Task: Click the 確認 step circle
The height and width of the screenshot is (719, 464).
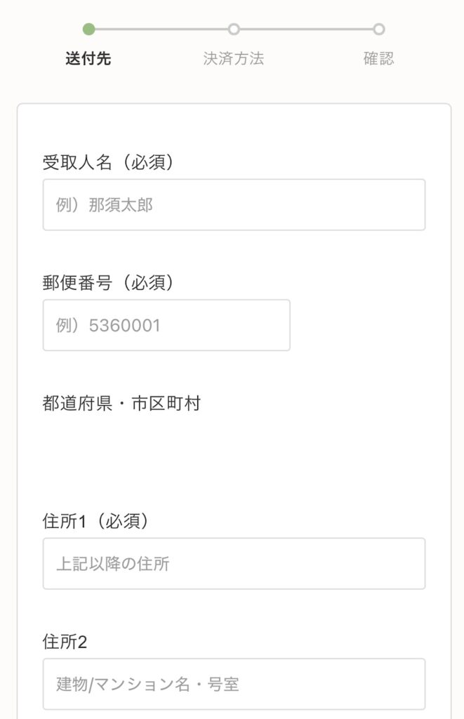Action: tap(379, 29)
